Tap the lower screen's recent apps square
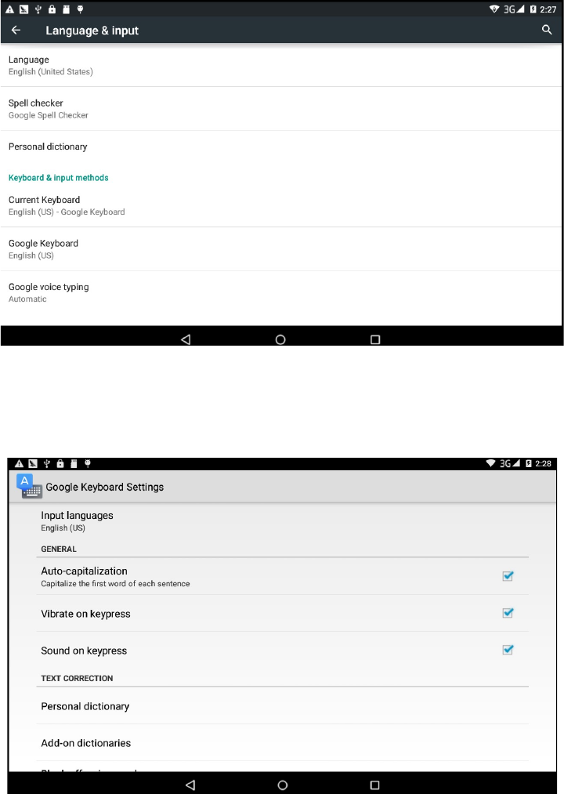This screenshot has height=794, width=564. (x=374, y=785)
